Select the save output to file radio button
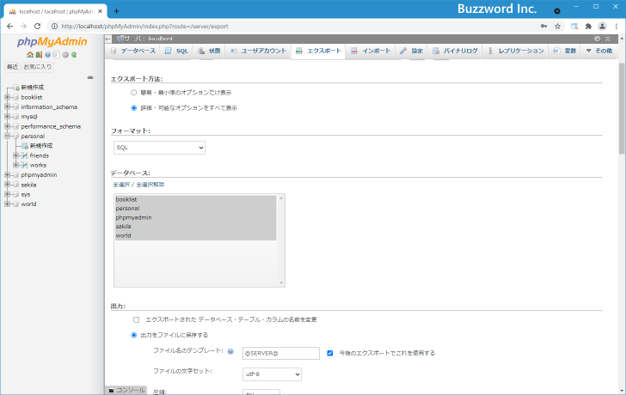 (134, 335)
